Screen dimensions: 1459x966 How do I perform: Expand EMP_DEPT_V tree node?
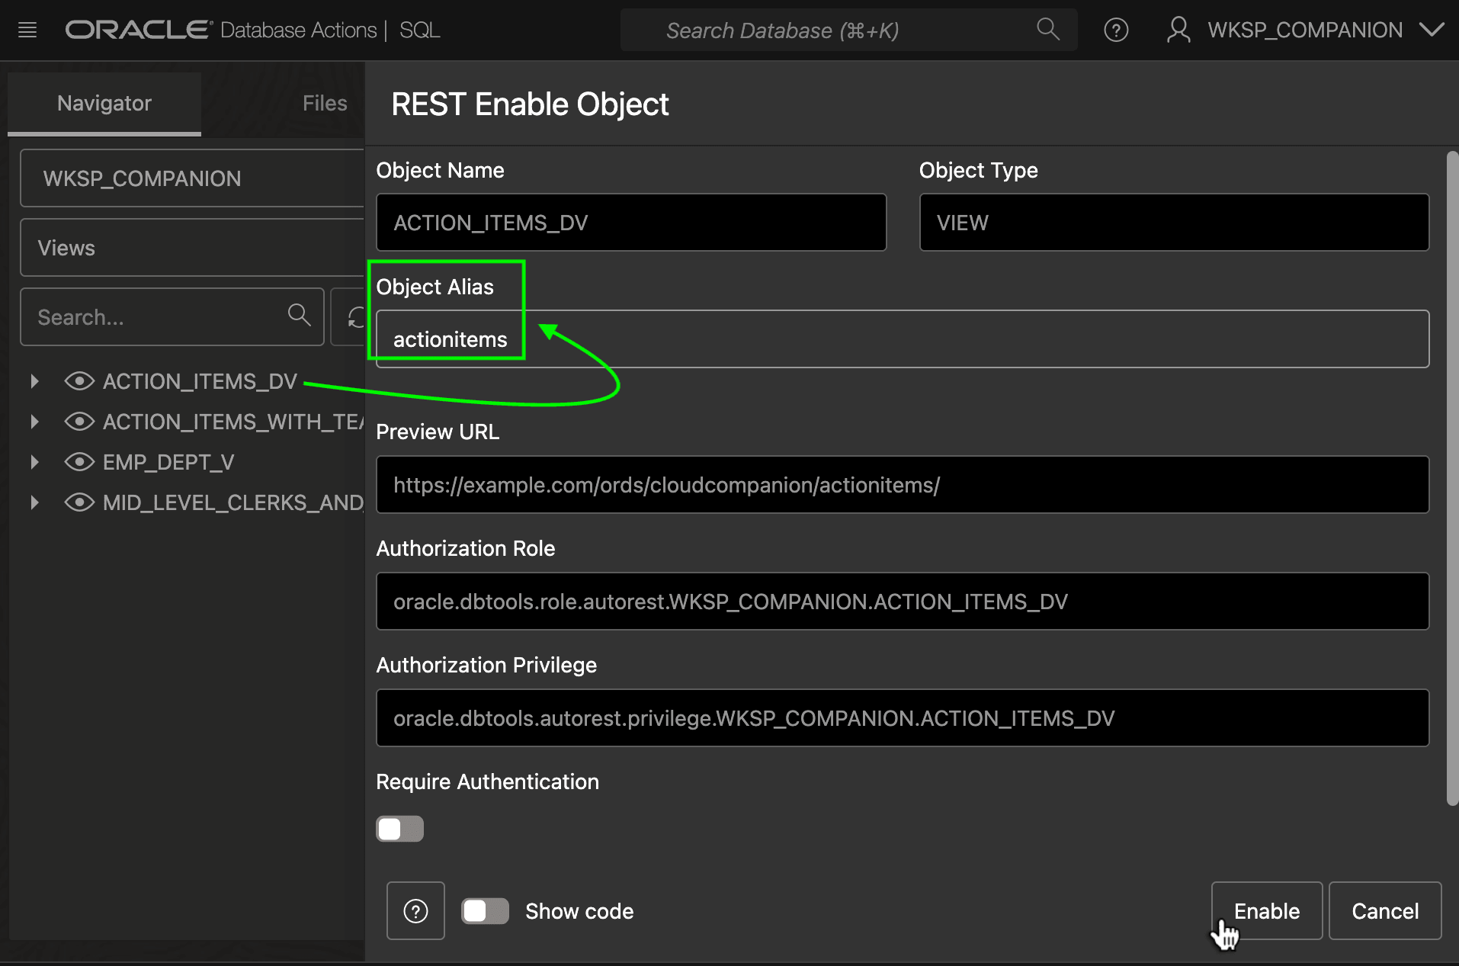(34, 462)
